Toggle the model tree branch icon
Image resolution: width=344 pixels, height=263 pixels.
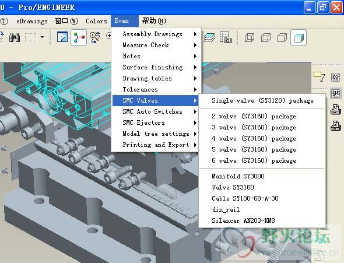point(79,37)
